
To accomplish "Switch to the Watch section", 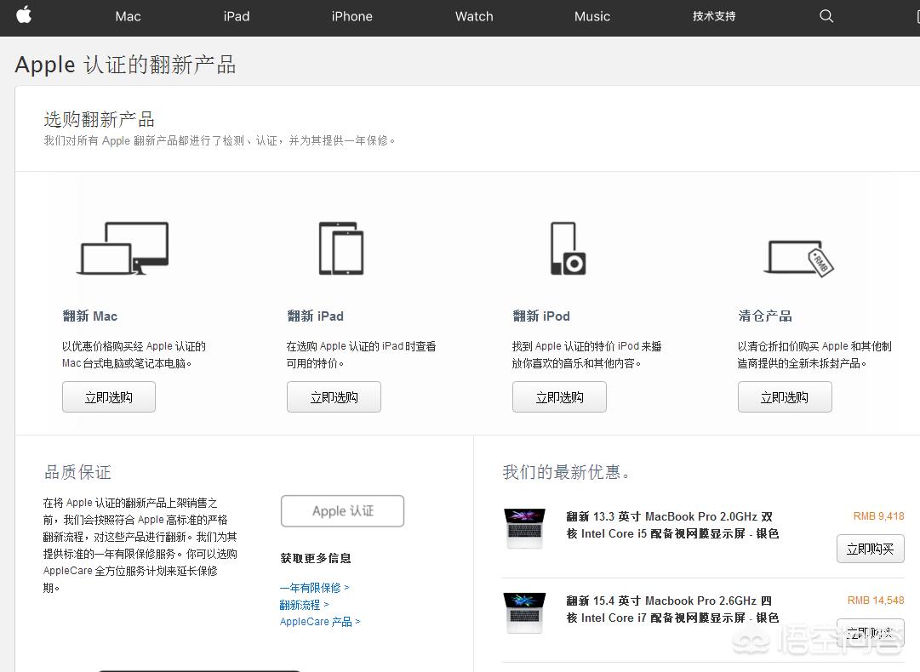I will pos(473,16).
